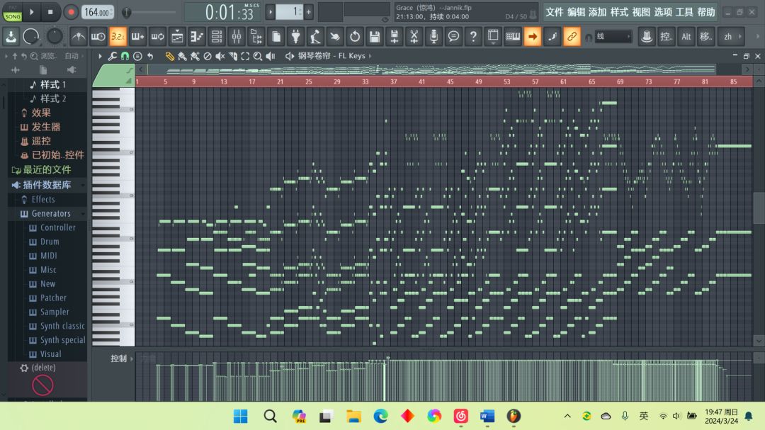This screenshot has height=430, width=765.
Task: Open the 添加 menu
Action: tap(598, 12)
